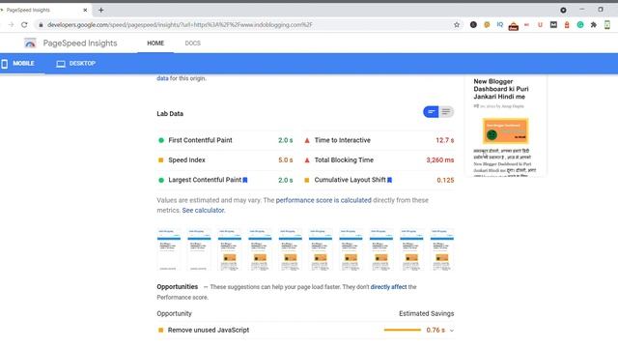The height and width of the screenshot is (348, 618).
Task: Click the first filmstrip screenshot thumbnail
Action: tap(169, 249)
